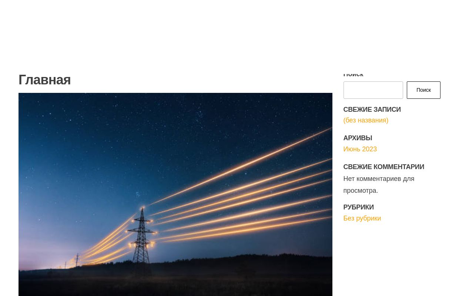This screenshot has width=459, height=296.
Task: Click the Поиск label above search field
Action: [x=353, y=74]
